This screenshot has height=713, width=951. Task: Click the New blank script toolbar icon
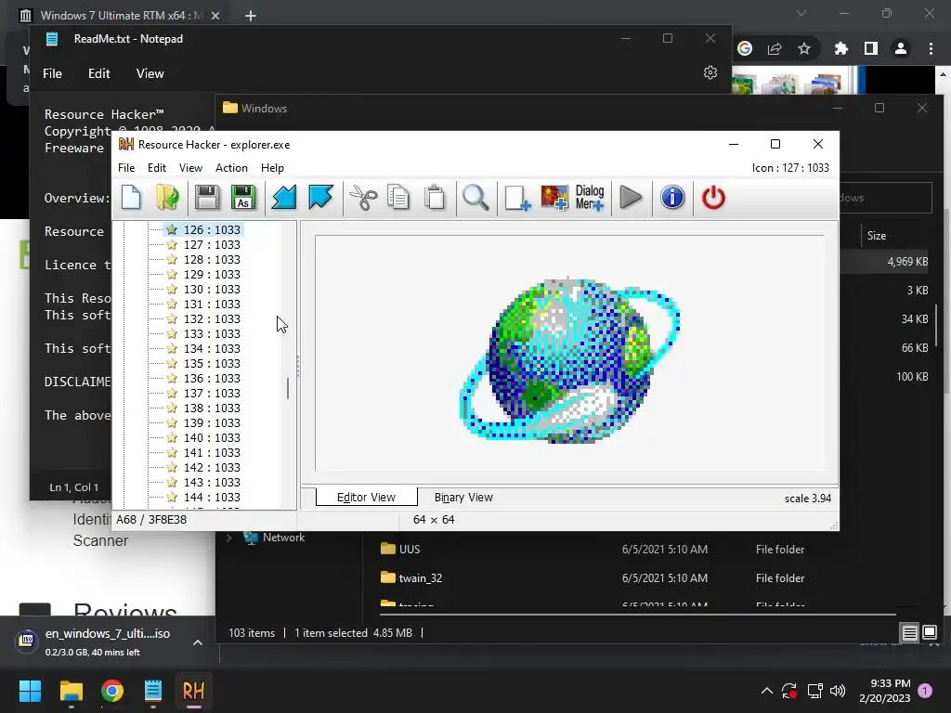coord(131,198)
